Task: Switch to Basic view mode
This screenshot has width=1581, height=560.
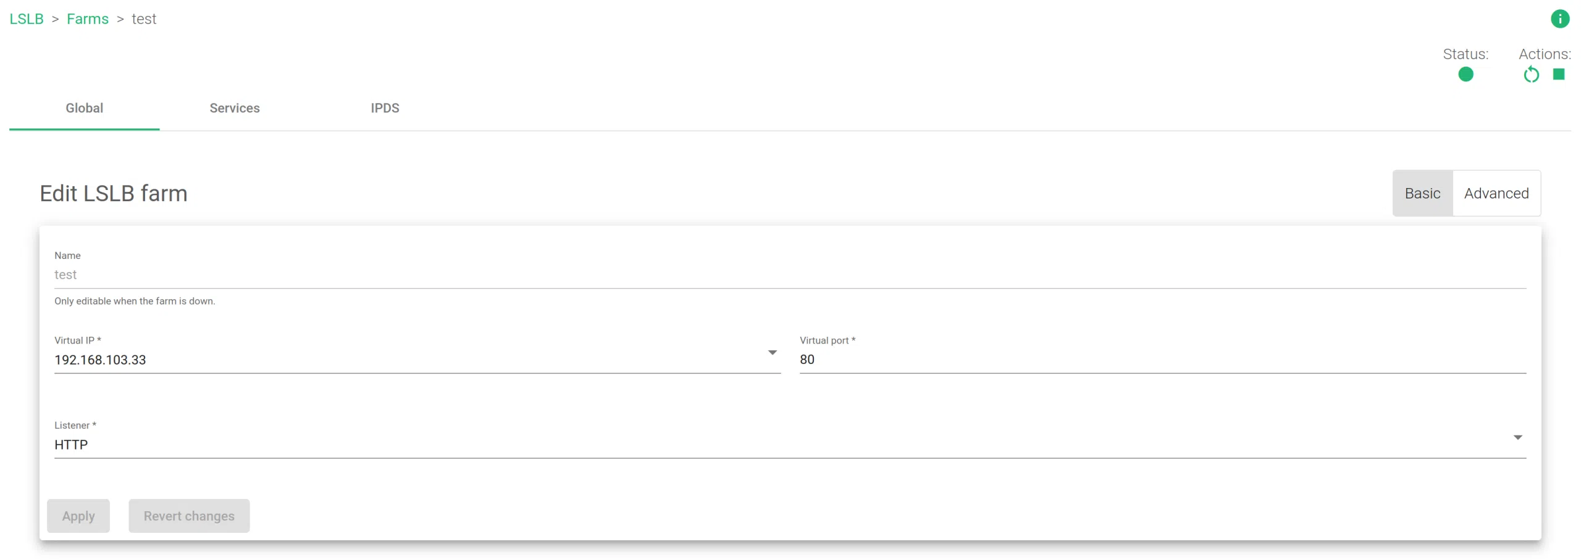Action: click(x=1422, y=194)
